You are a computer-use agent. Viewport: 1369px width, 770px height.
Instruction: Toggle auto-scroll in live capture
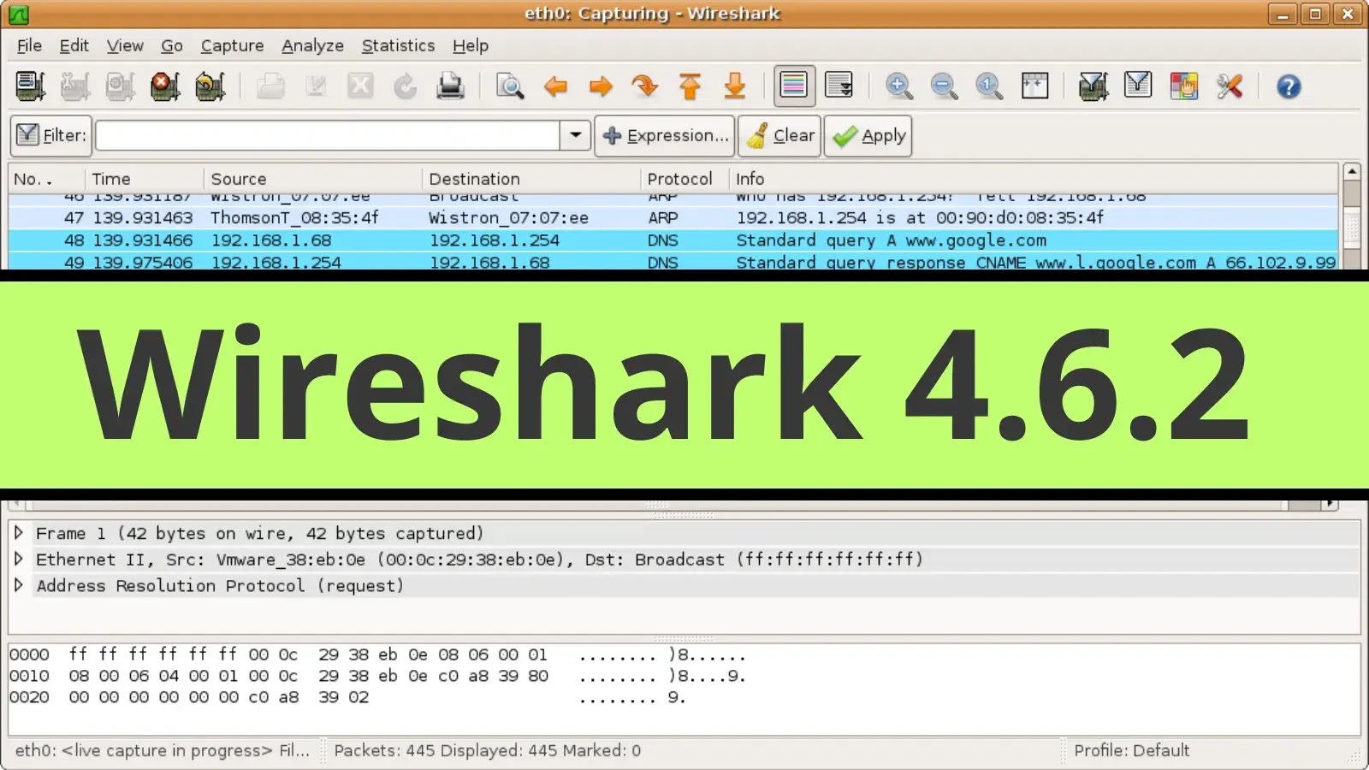pyautogui.click(x=839, y=86)
